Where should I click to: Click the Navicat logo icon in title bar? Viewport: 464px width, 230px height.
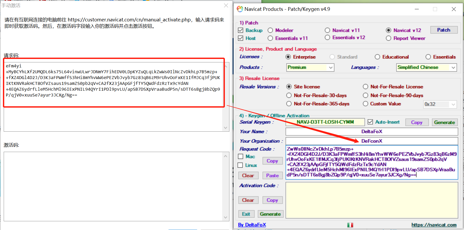point(240,9)
